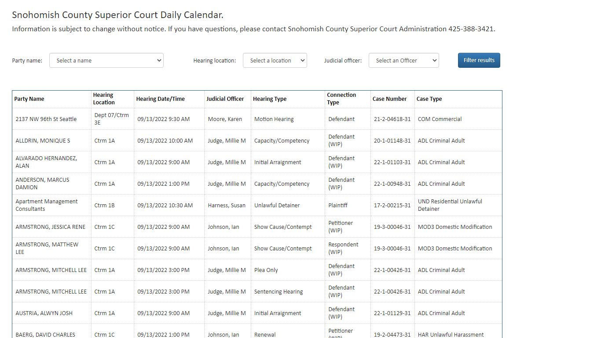
Task: Click case number 19-2-04473-31
Action: (392, 335)
